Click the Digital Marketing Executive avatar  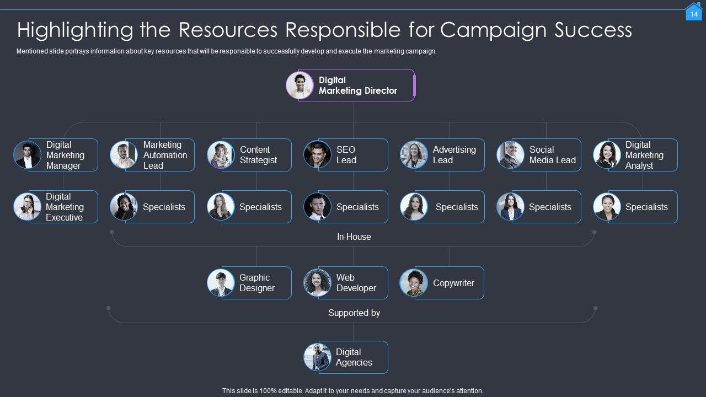coord(27,207)
